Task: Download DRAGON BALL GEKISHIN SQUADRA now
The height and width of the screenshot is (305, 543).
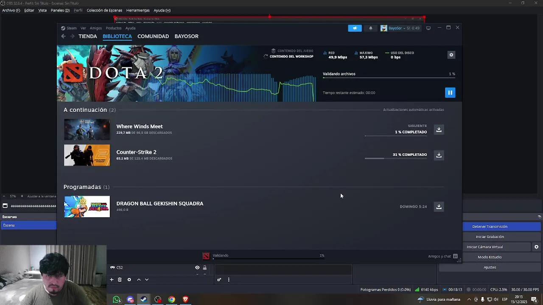Action: click(439, 206)
